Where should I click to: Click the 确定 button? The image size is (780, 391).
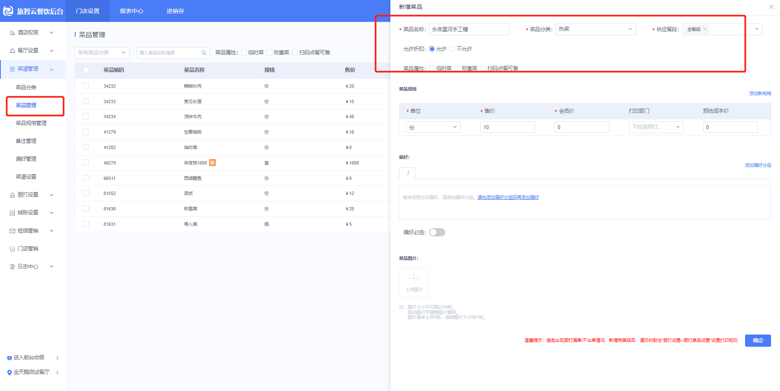coord(758,340)
